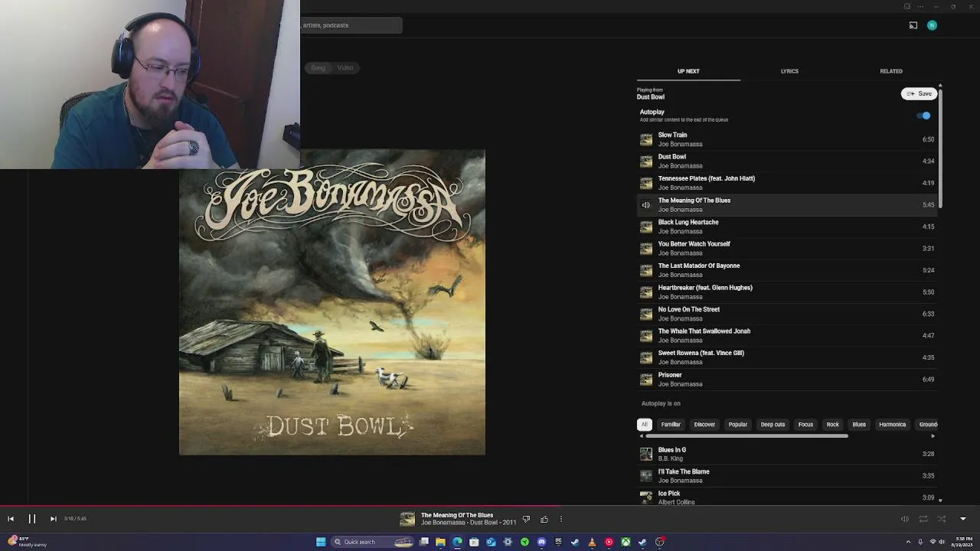Open Xbox app from the taskbar
The width and height of the screenshot is (980, 551).
626,542
